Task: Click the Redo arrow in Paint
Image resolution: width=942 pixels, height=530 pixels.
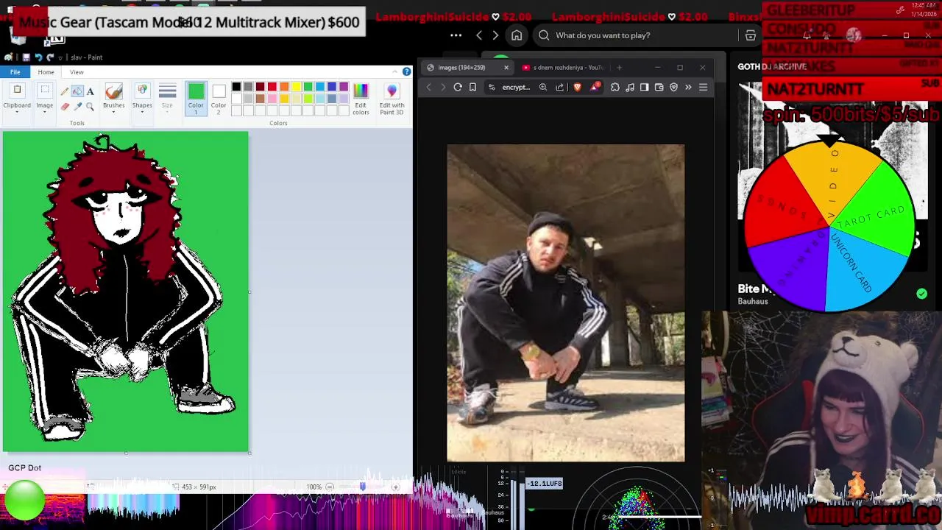Action: [50, 57]
